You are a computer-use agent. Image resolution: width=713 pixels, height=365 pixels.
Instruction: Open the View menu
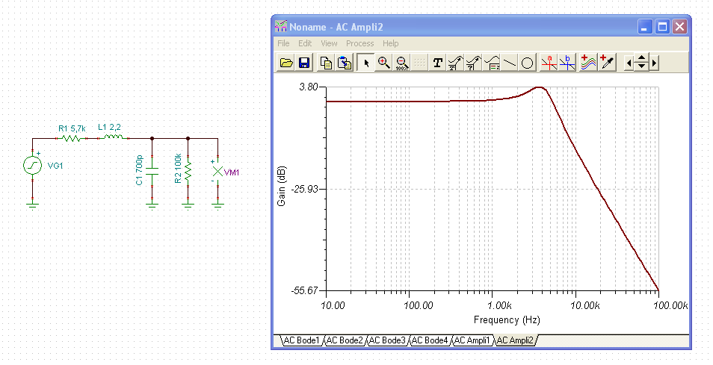329,43
